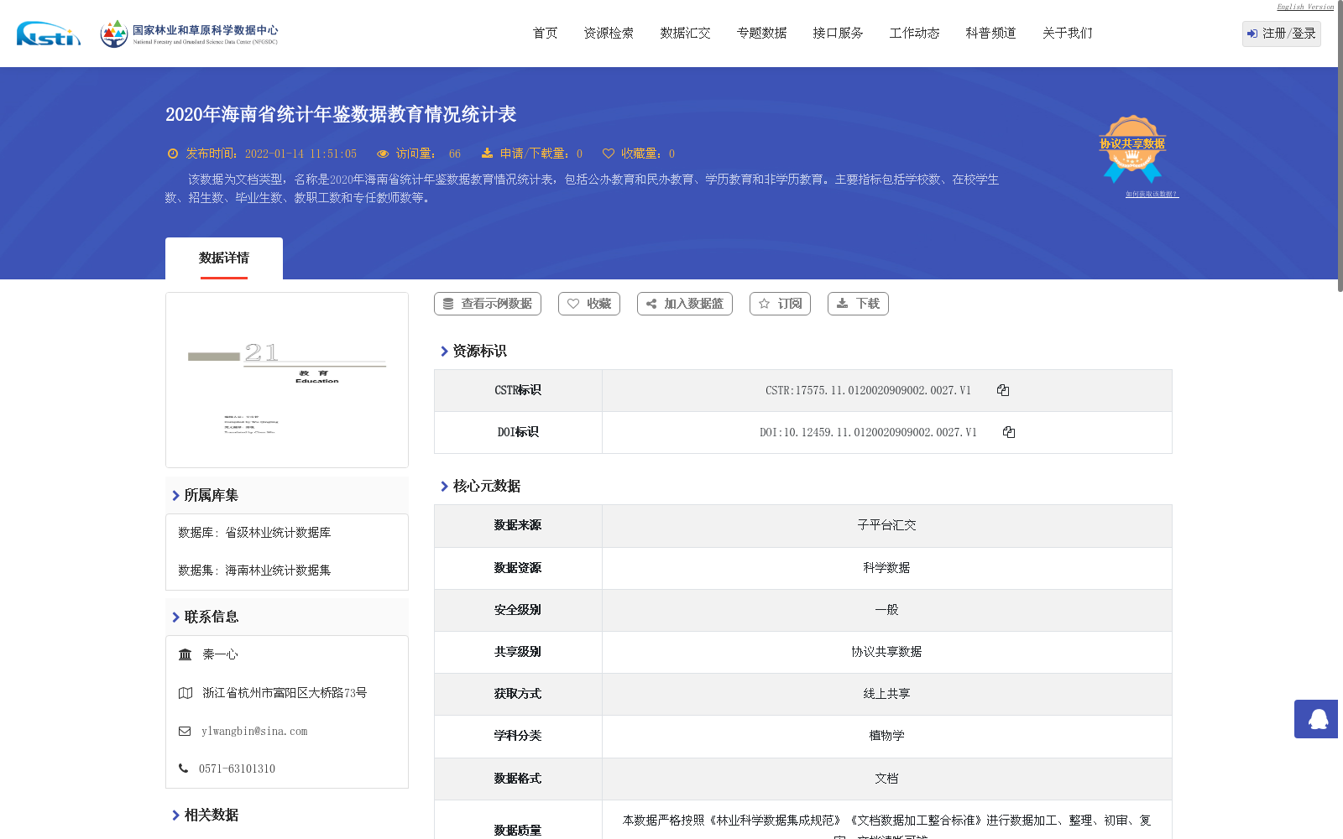Copy the CSTR identifier using its copy icon
Image resolution: width=1343 pixels, height=839 pixels.
[1003, 390]
